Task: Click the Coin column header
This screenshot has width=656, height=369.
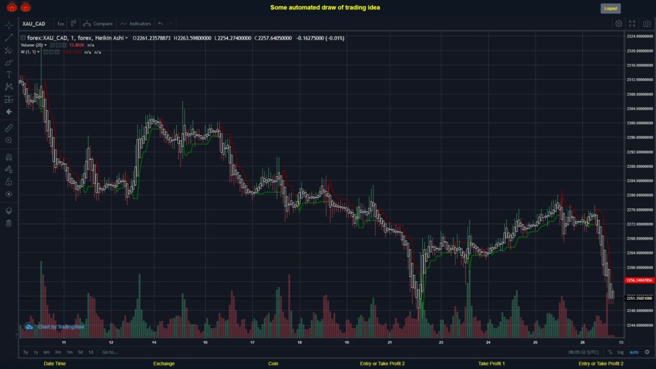Action: click(273, 364)
